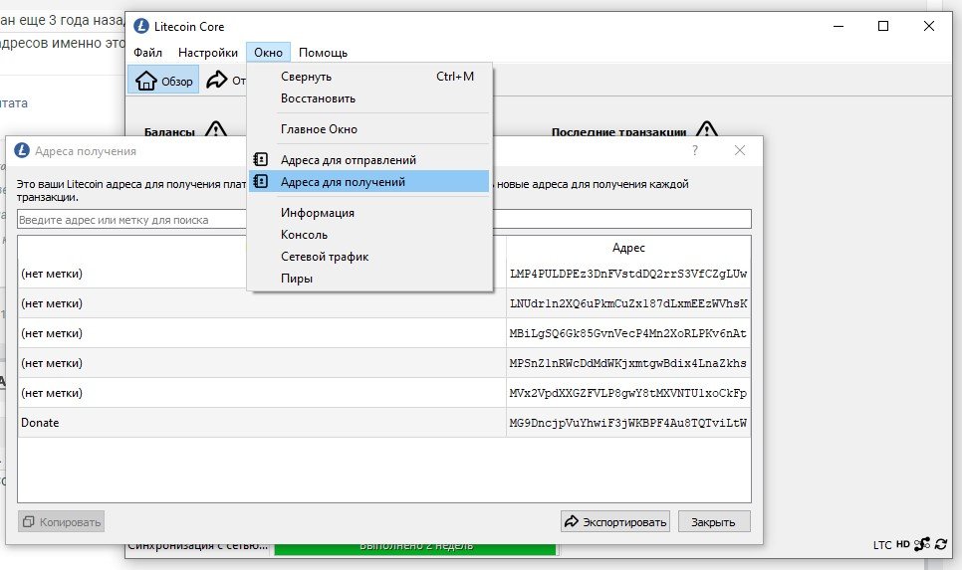This screenshot has width=962, height=570.
Task: Select Адреса для получений entry
Action: click(368, 182)
